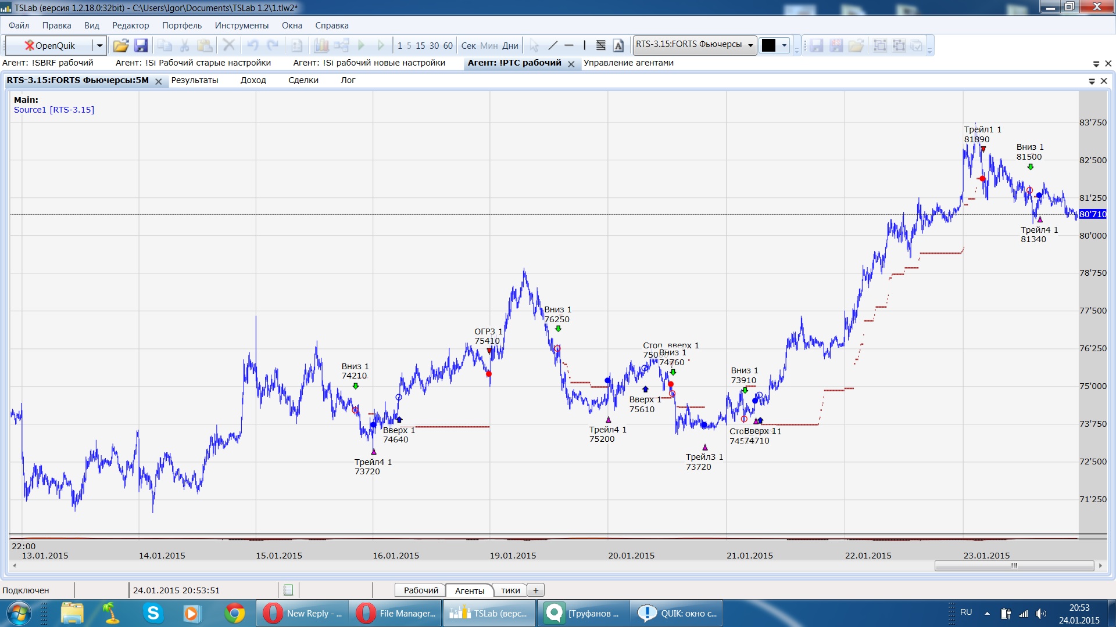Open the RTS-3.15:FORTS Фьючерсы instrument dropdown

click(x=750, y=45)
